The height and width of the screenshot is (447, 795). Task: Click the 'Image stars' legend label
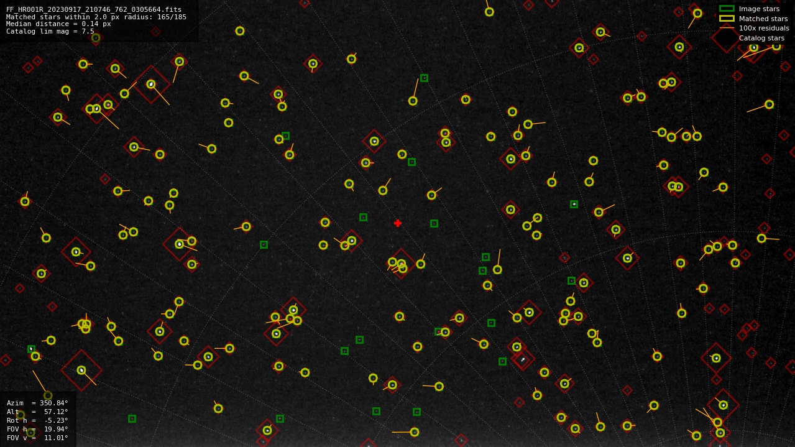[759, 9]
